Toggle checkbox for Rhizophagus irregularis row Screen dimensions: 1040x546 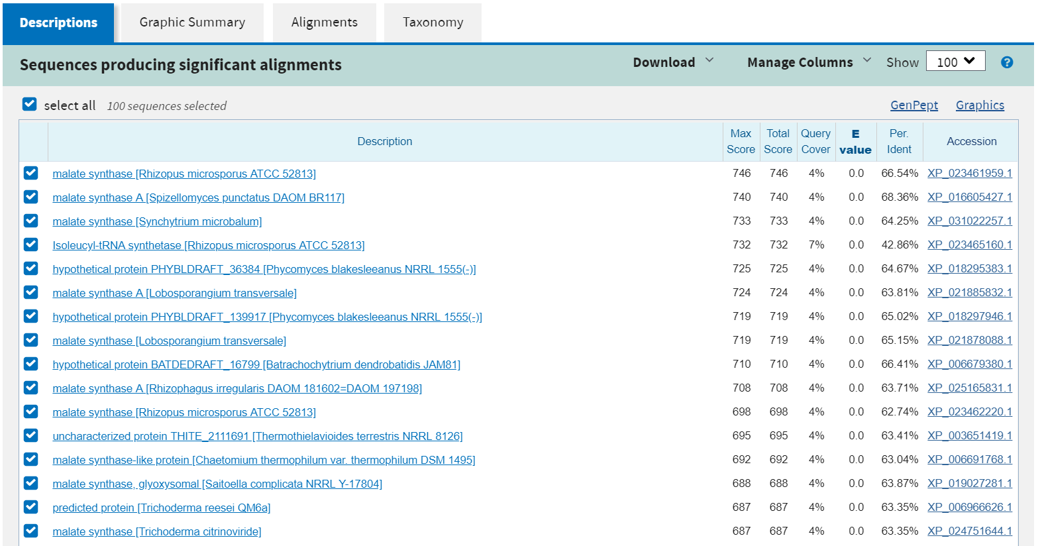pyautogui.click(x=30, y=388)
